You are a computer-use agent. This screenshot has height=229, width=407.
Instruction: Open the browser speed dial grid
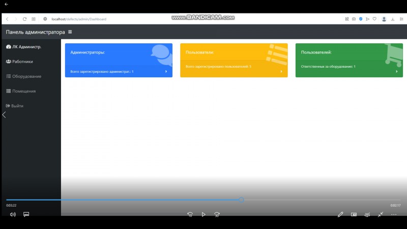[34, 19]
